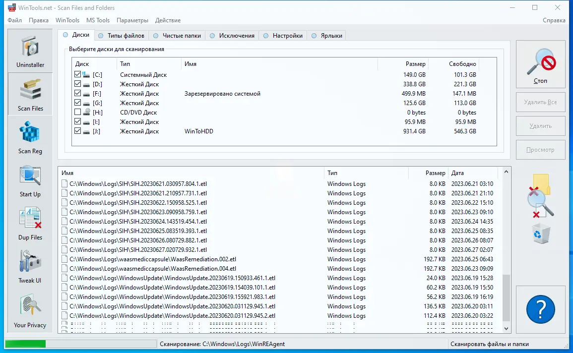This screenshot has height=353, width=573.
Task: Click the G: hard disk drive icon
Action: pos(86,103)
